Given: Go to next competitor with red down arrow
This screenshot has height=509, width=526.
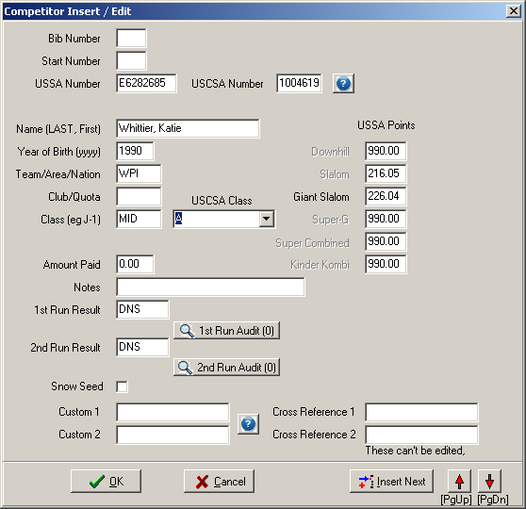Looking at the screenshot, I should pos(489,481).
